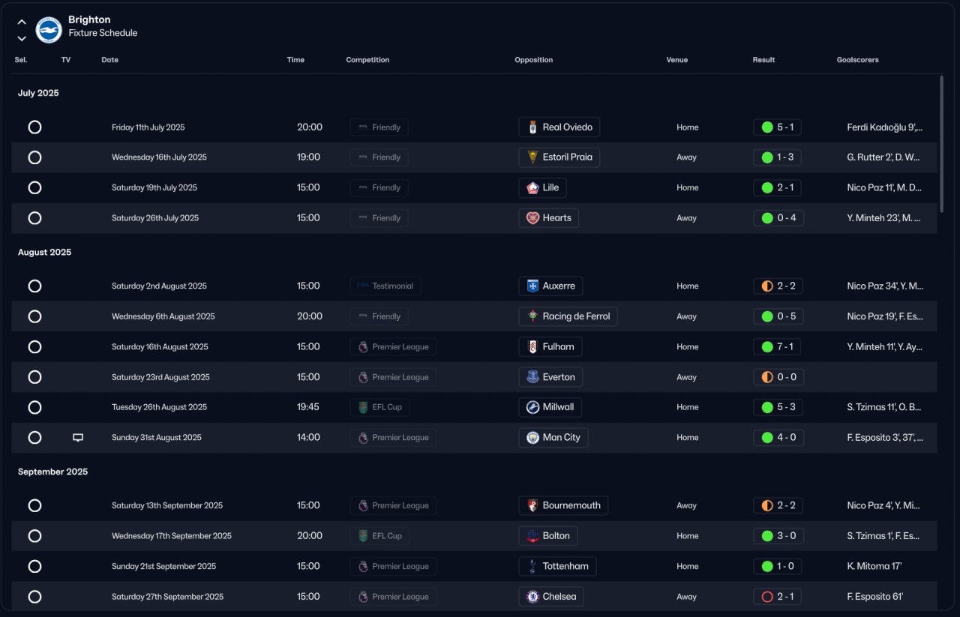Click the Bournemouth club badge
The width and height of the screenshot is (960, 617).
pyautogui.click(x=532, y=506)
